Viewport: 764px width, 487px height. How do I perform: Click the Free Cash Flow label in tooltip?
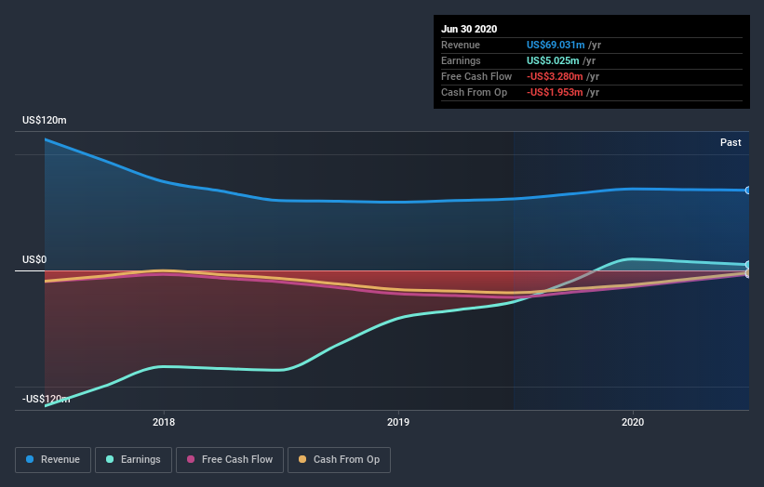[476, 76]
